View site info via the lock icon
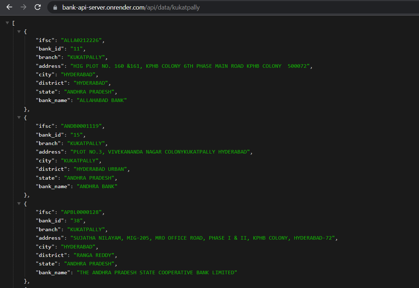Viewport: 419px width, 288px height. (55, 7)
